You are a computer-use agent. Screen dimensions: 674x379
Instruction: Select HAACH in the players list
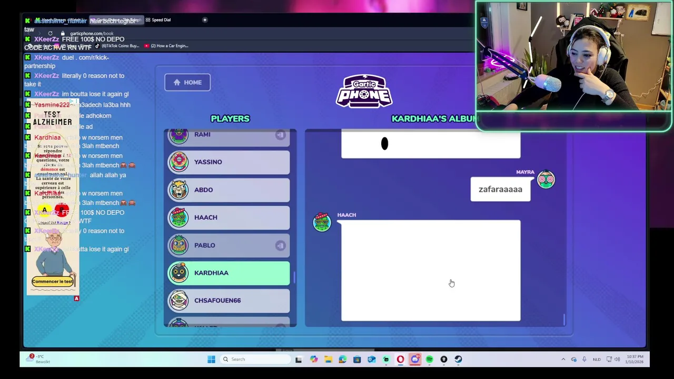tap(229, 217)
